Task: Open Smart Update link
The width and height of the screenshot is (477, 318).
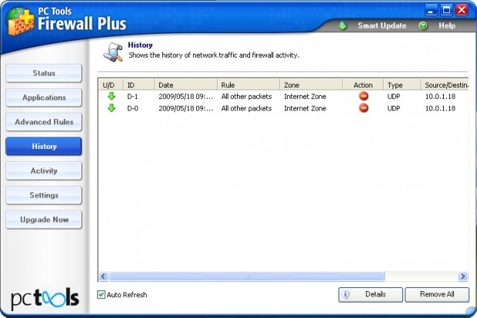Action: point(382,26)
